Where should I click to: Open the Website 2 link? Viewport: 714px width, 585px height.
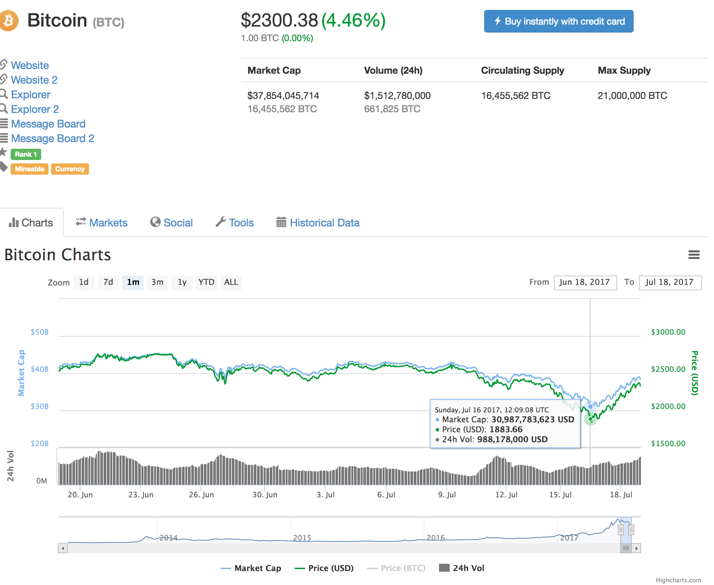[35, 80]
